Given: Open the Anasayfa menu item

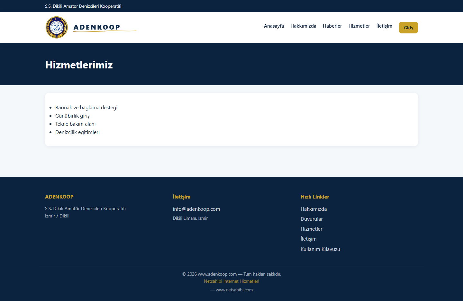Looking at the screenshot, I should click(x=274, y=26).
